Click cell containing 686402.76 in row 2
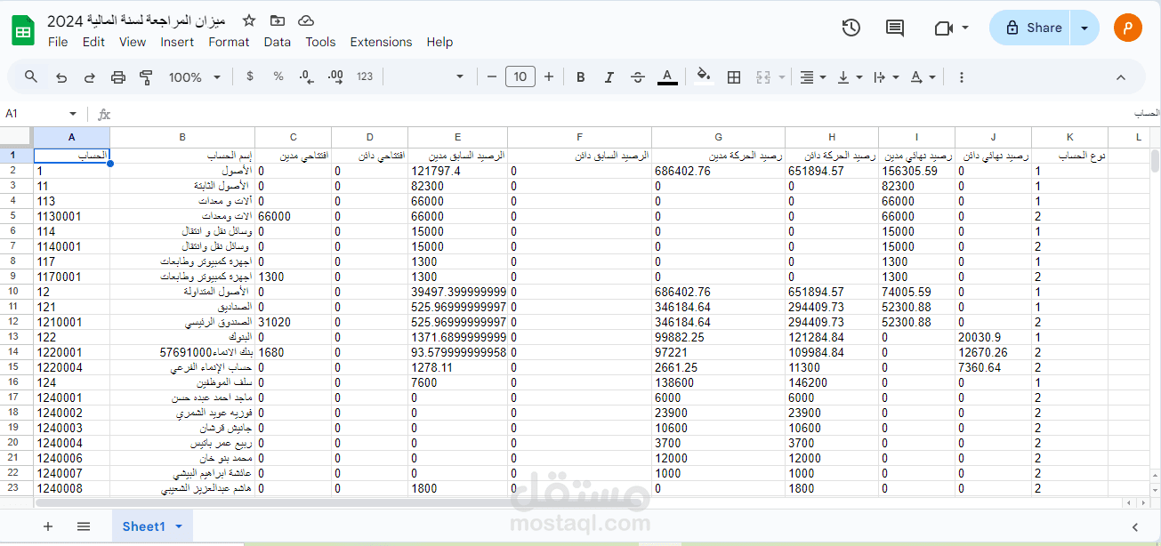This screenshot has height=546, width=1161. pos(718,171)
